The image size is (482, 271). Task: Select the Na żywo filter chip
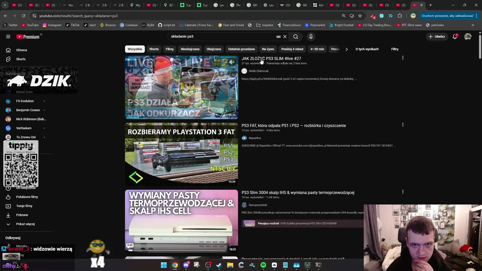(268, 49)
